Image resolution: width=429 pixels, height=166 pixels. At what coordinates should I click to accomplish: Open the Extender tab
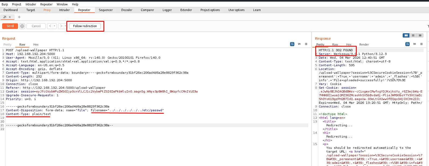point(186,10)
